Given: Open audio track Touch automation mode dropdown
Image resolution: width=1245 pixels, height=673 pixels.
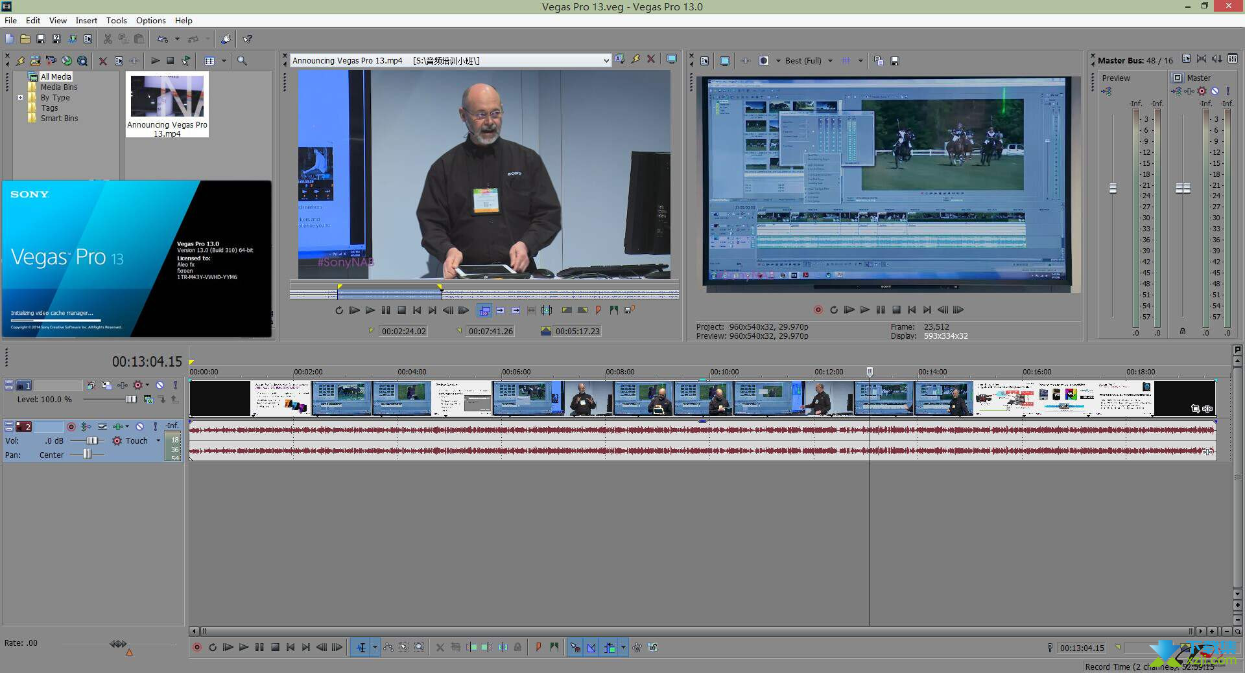Looking at the screenshot, I should tap(158, 440).
